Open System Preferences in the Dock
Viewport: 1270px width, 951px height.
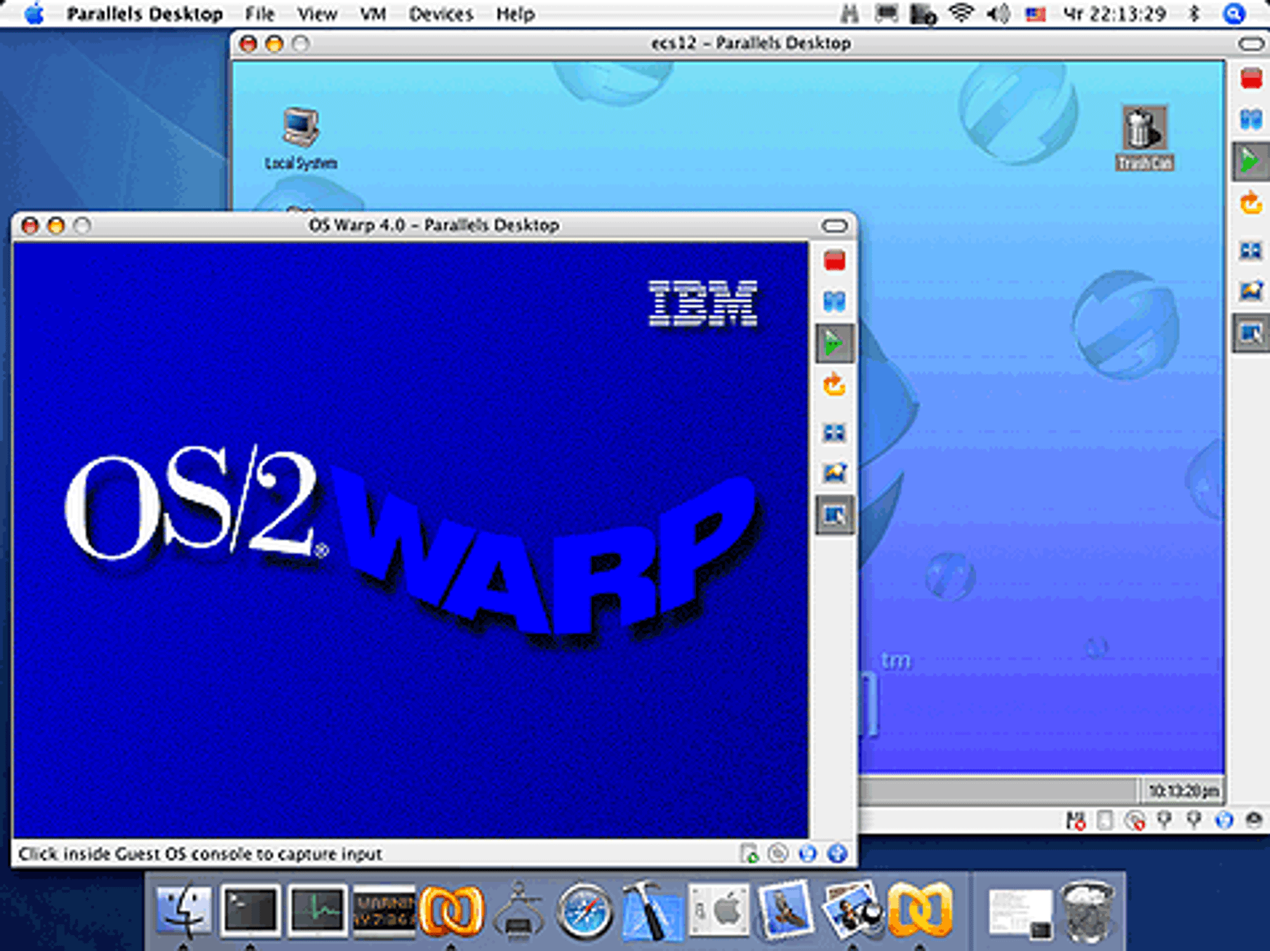(719, 911)
